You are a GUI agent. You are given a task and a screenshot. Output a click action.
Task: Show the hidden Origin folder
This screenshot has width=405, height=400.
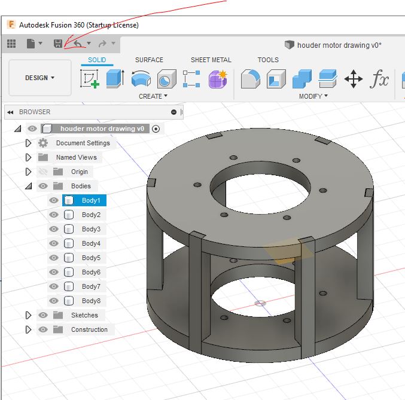tap(43, 172)
